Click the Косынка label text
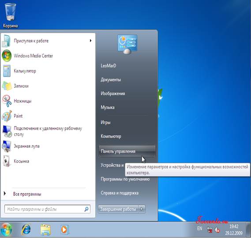The image size is (251, 238). 22,161
